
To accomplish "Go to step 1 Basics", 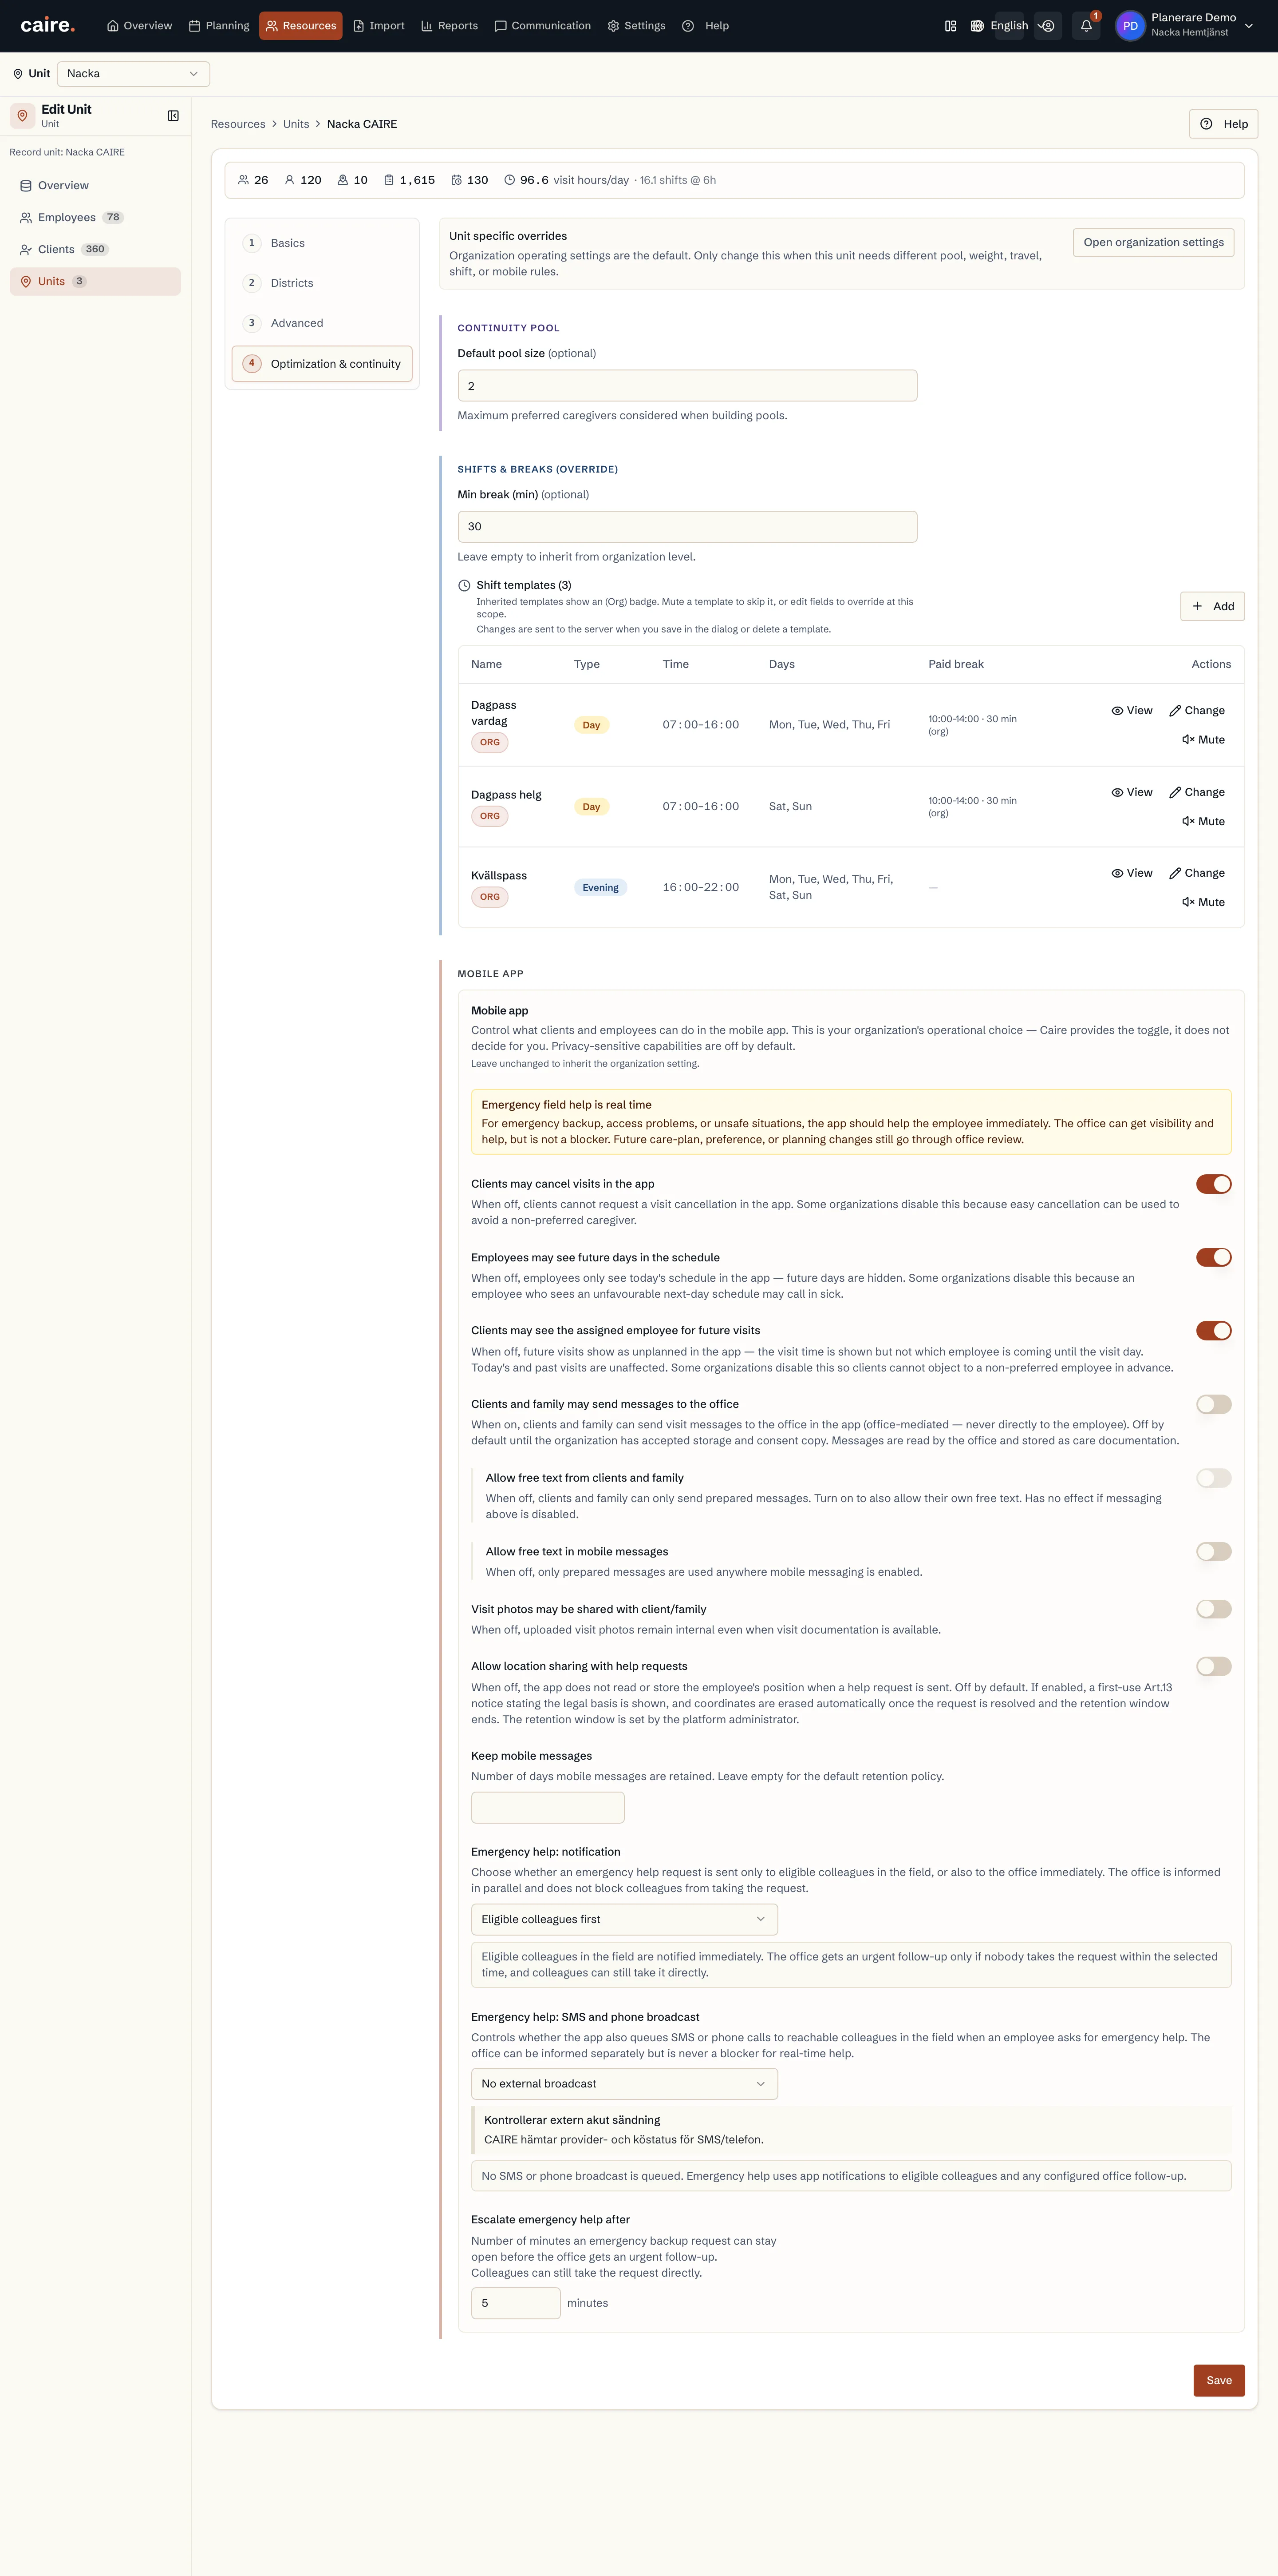I will tap(322, 243).
